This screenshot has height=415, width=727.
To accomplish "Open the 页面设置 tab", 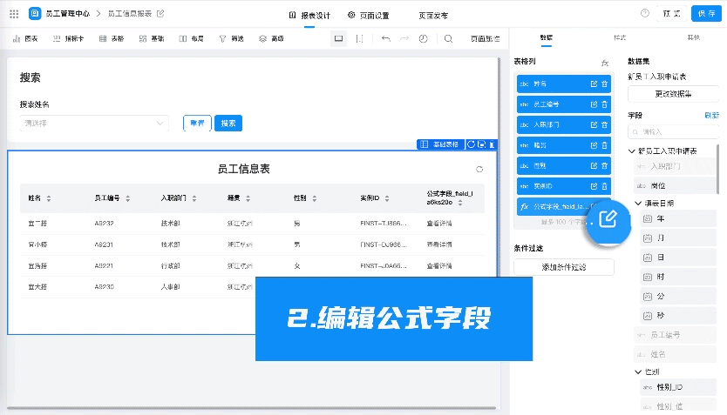I will click(x=369, y=15).
